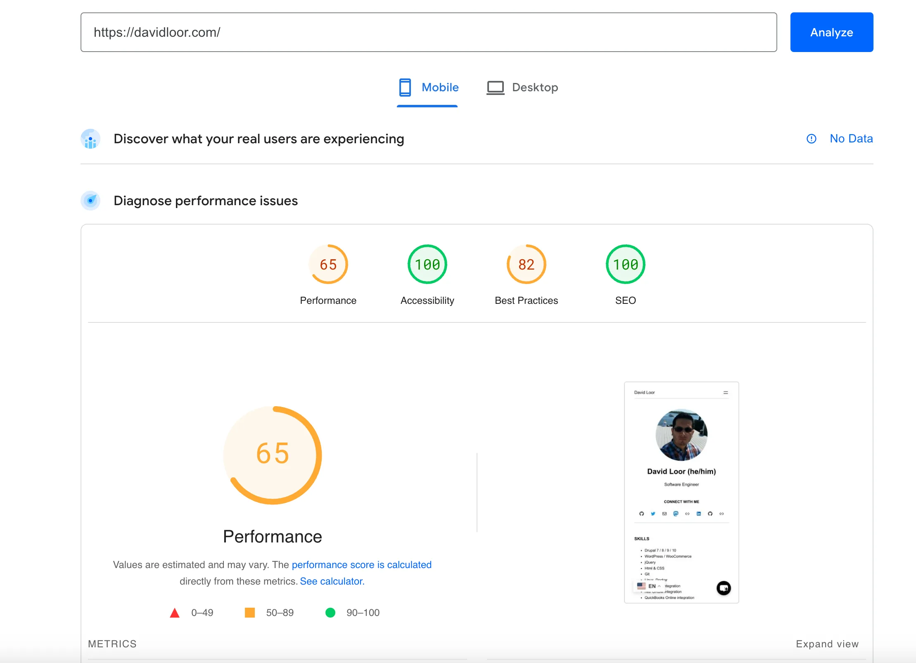
Task: Click the Analyze button
Action: click(x=831, y=32)
